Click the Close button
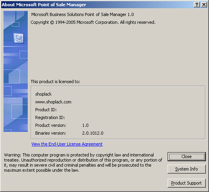The width and height of the screenshot is (209, 192). tap(187, 156)
